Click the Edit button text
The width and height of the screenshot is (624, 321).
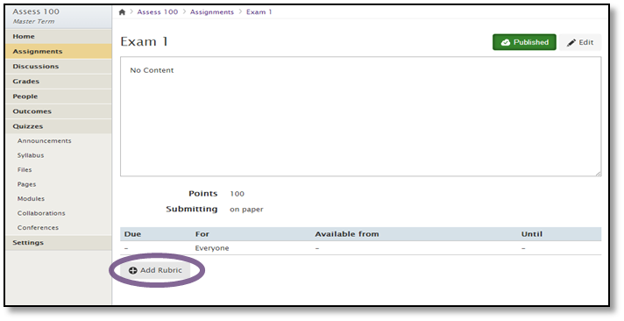(585, 42)
